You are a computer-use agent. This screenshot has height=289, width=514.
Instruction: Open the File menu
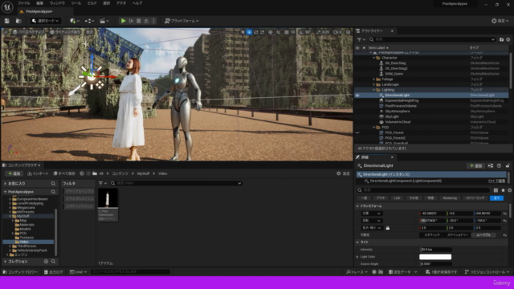point(23,3)
